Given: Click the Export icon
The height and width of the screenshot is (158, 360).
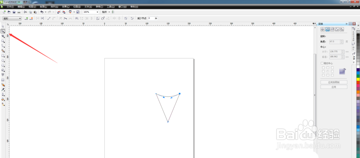Looking at the screenshot, I should click(x=64, y=12).
